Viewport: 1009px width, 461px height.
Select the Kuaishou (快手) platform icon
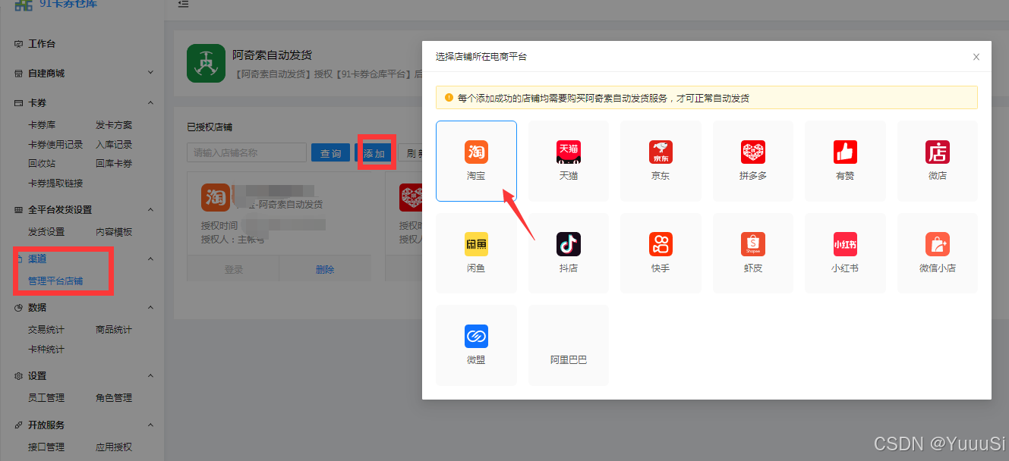(661, 244)
